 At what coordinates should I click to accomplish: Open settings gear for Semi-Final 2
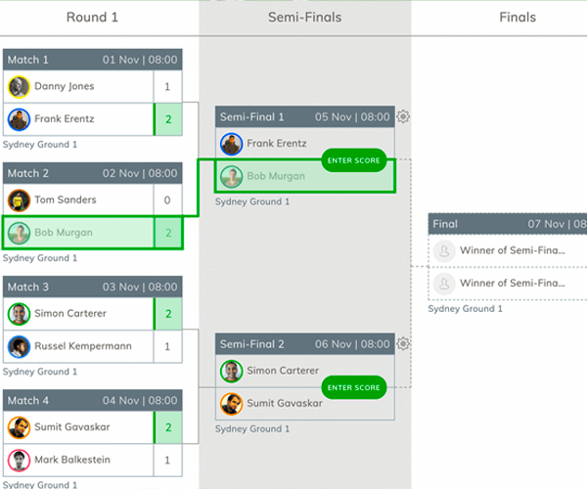pyautogui.click(x=403, y=343)
